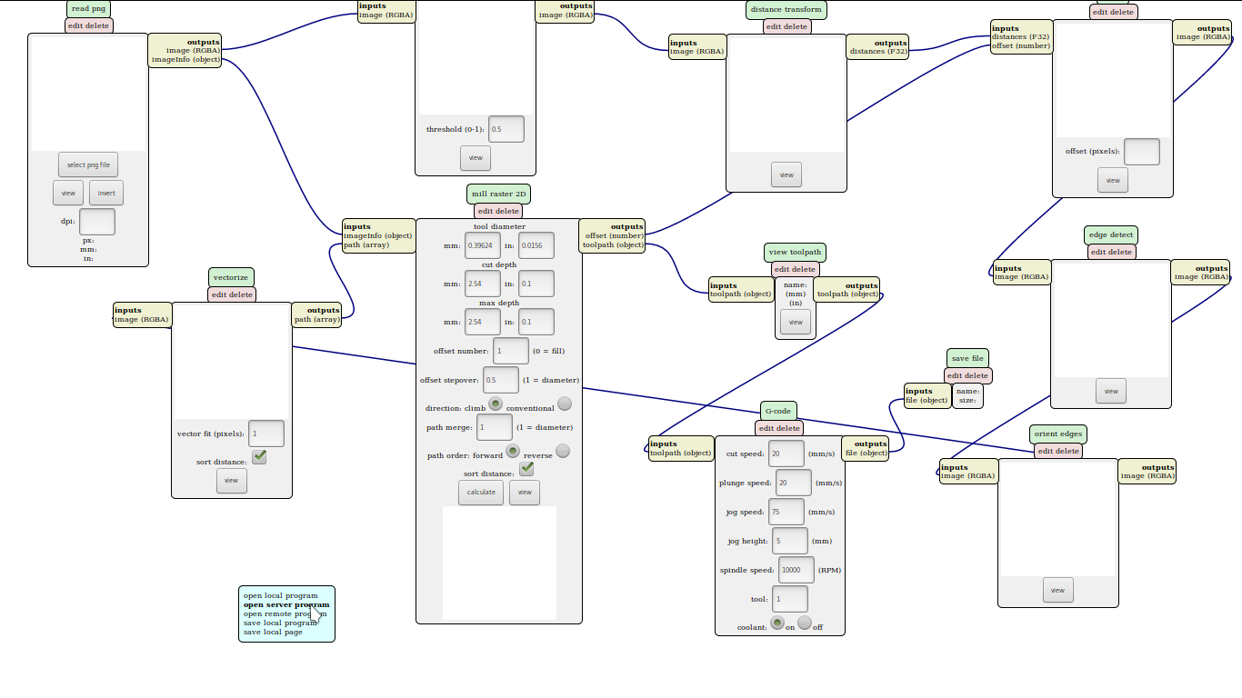Click the 'mill raster 2D' module title
This screenshot has width=1242, height=698.
point(498,194)
